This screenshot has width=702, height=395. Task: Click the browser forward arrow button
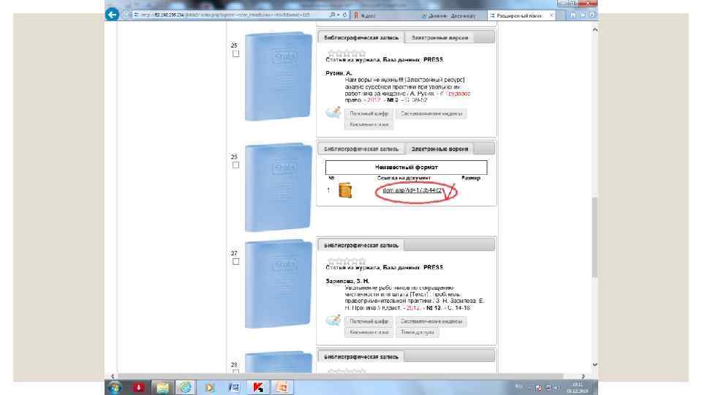pos(126,15)
